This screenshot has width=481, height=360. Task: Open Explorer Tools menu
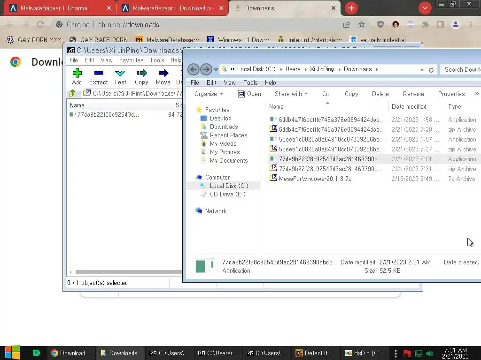tap(250, 82)
